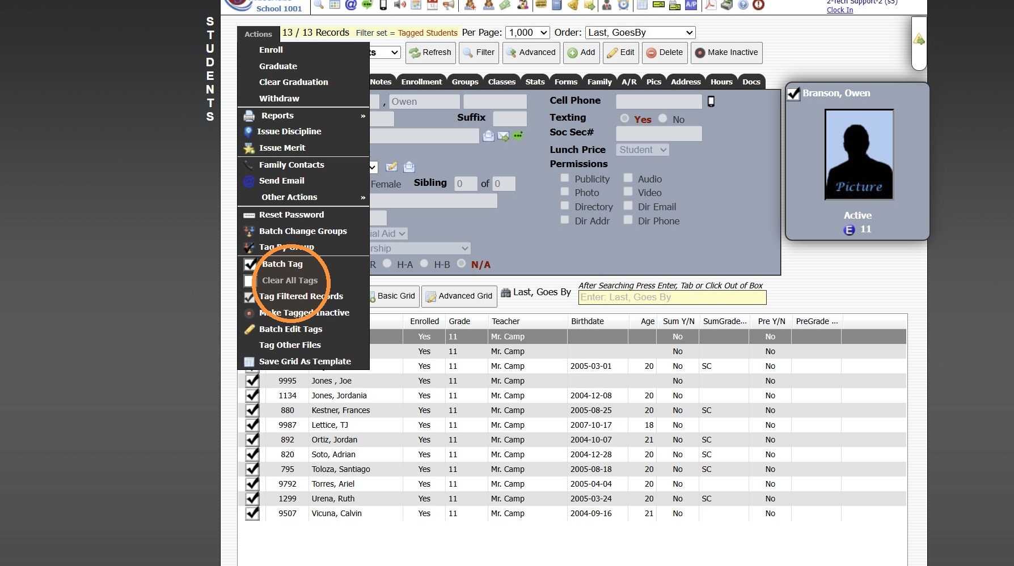The image size is (1014, 566).
Task: Untag the Vicuna, Calvin row checkbox
Action: point(252,513)
